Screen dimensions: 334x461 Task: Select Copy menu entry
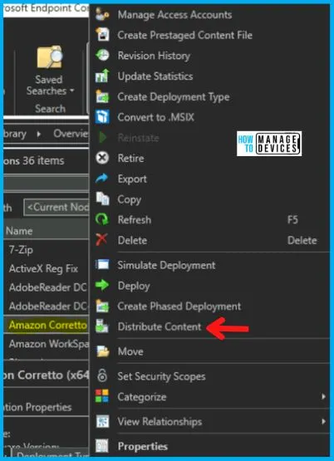pyautogui.click(x=130, y=199)
